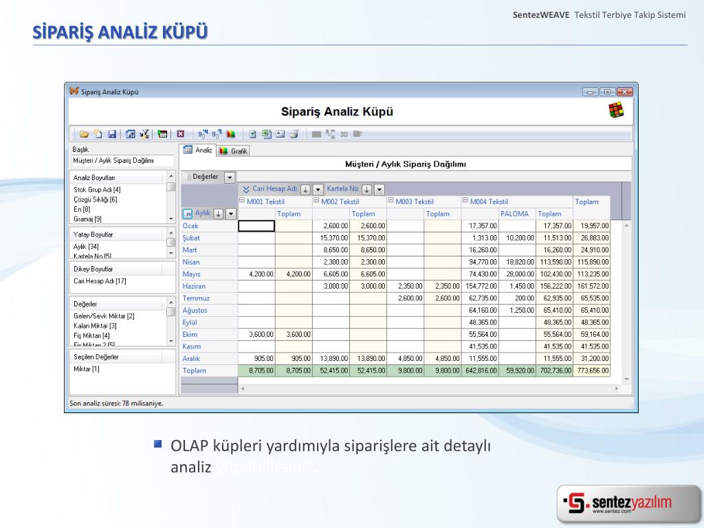Select Aylık [34] in Yatay Boyutlar
This screenshot has height=528, width=704.
tap(86, 247)
